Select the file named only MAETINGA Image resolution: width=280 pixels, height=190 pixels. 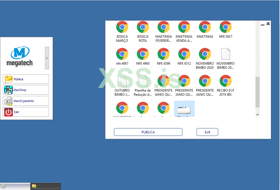point(205,27)
